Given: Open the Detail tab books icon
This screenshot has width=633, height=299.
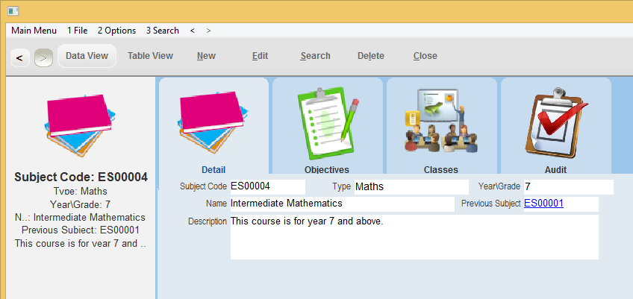Looking at the screenshot, I should click(x=213, y=123).
